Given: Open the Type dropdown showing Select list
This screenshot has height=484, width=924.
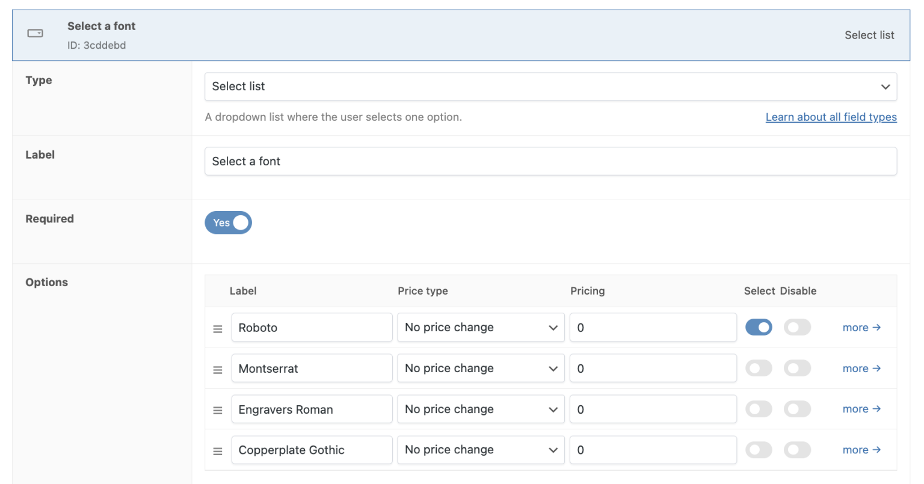Looking at the screenshot, I should (550, 87).
